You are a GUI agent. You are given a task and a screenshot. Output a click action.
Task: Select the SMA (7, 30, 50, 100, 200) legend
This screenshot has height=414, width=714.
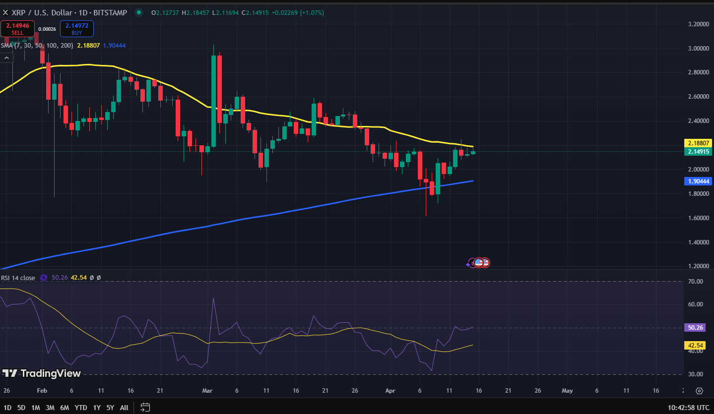[37, 45]
